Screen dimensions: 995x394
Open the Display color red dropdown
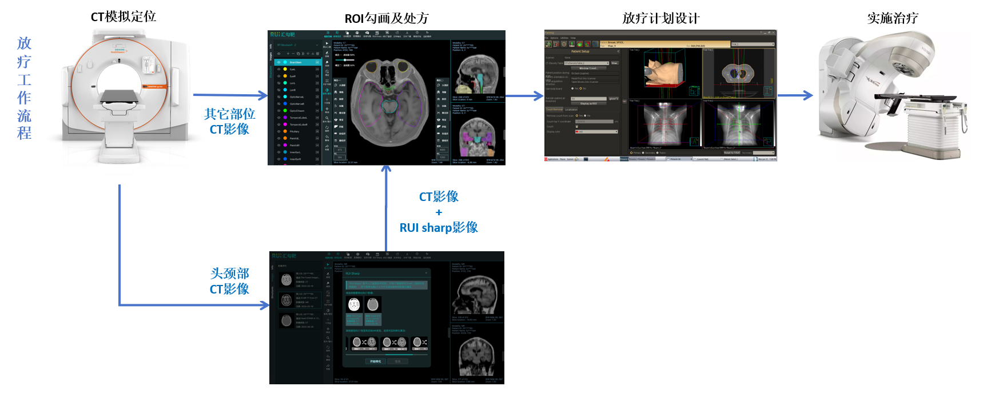pyautogui.click(x=616, y=132)
